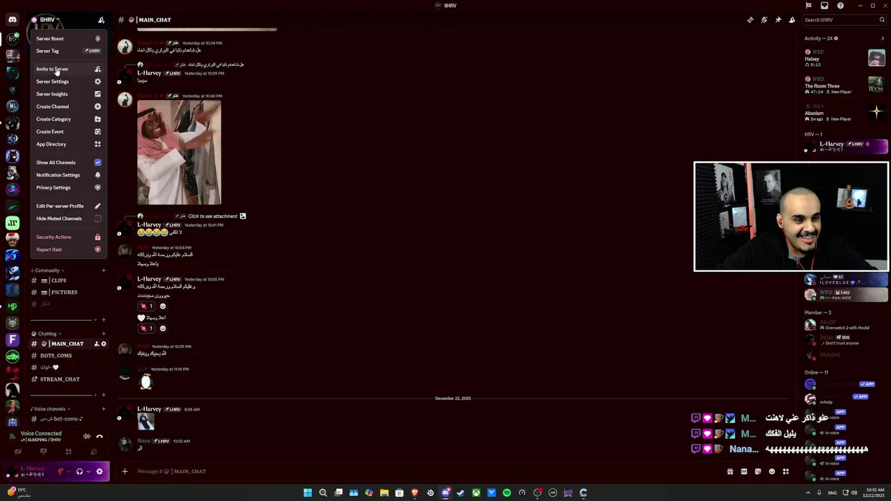
Task: Open Server Insights
Action: coord(68,94)
